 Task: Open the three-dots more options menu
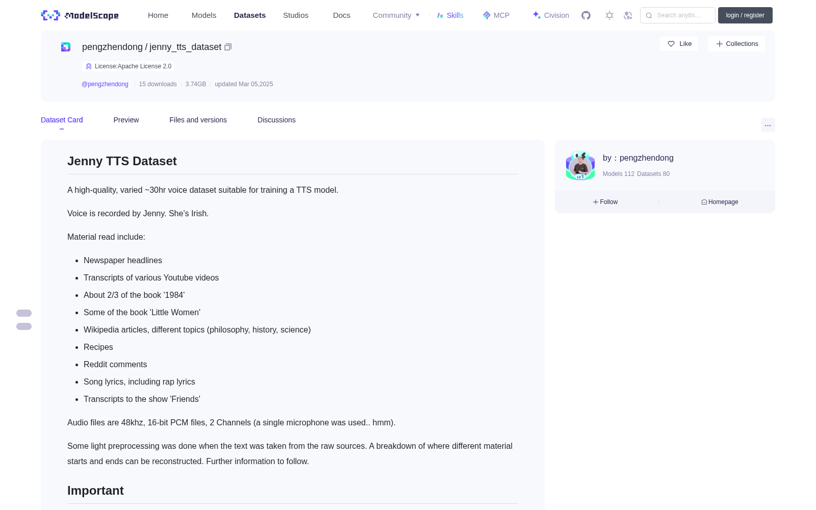(x=768, y=125)
